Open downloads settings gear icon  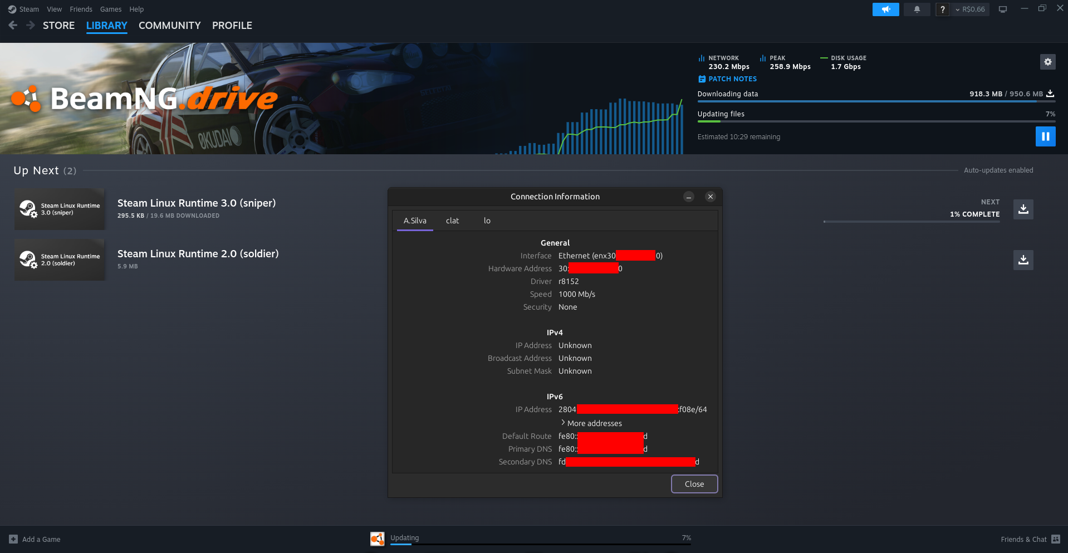pyautogui.click(x=1047, y=62)
